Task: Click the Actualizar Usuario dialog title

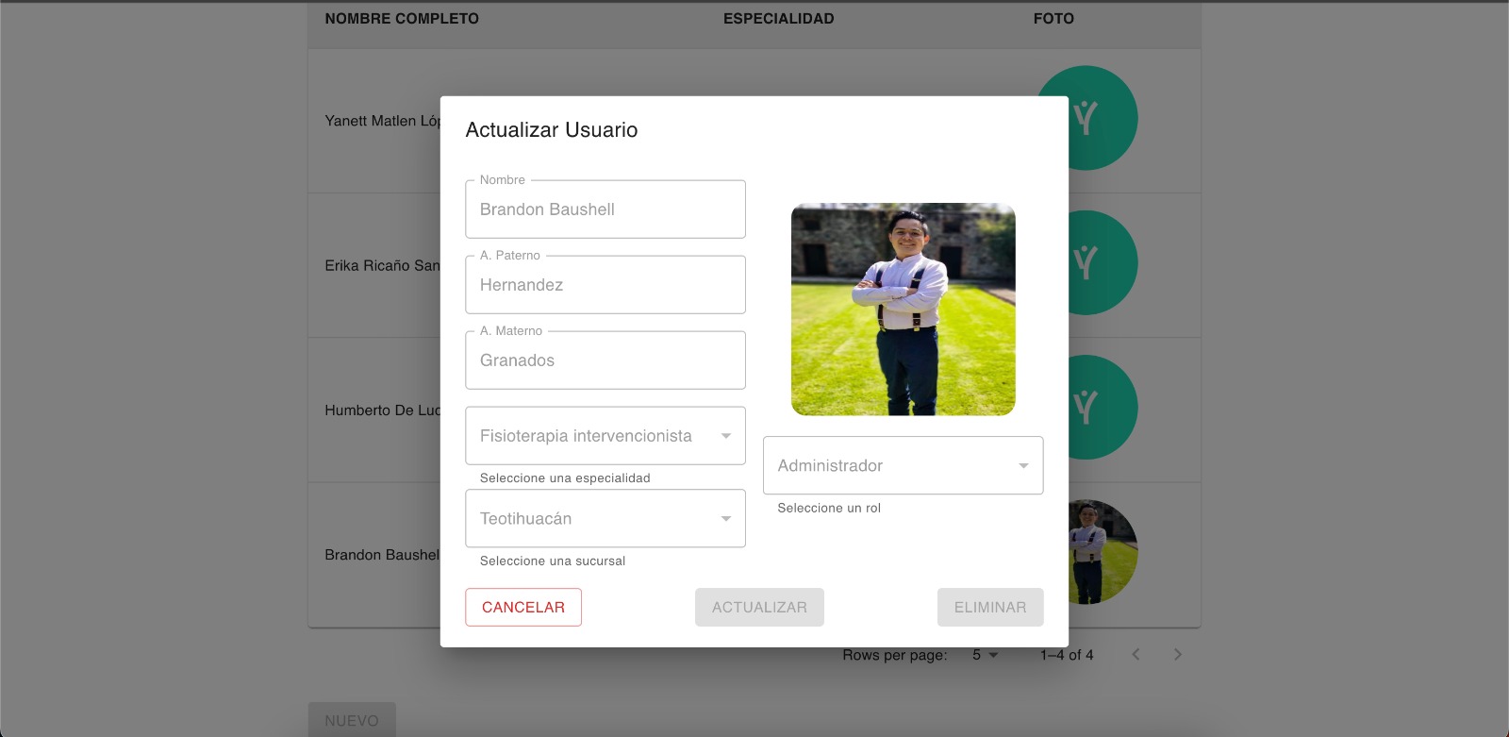Action: pyautogui.click(x=552, y=129)
